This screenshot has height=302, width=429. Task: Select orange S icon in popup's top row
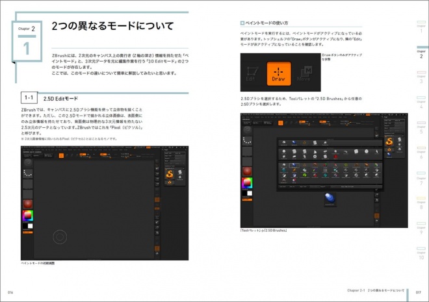[x=304, y=143]
